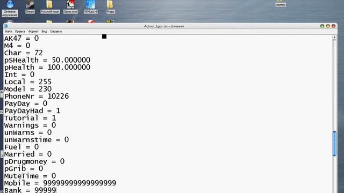
Task: Open the Правка menu
Action: tap(20, 32)
